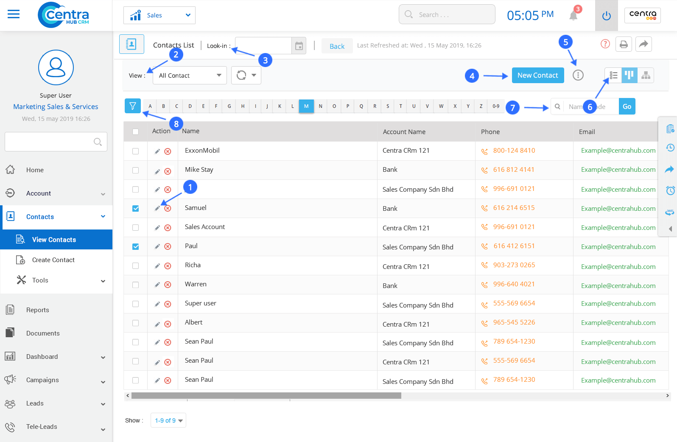
Task: Click the contacts list card icon
Action: [131, 44]
